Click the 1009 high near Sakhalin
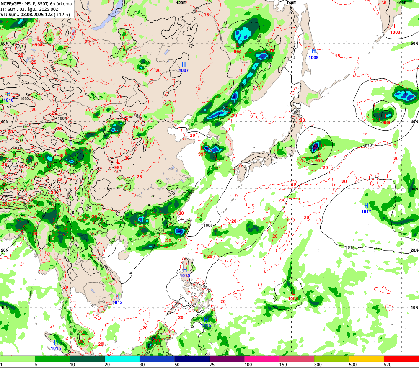 (x=313, y=57)
